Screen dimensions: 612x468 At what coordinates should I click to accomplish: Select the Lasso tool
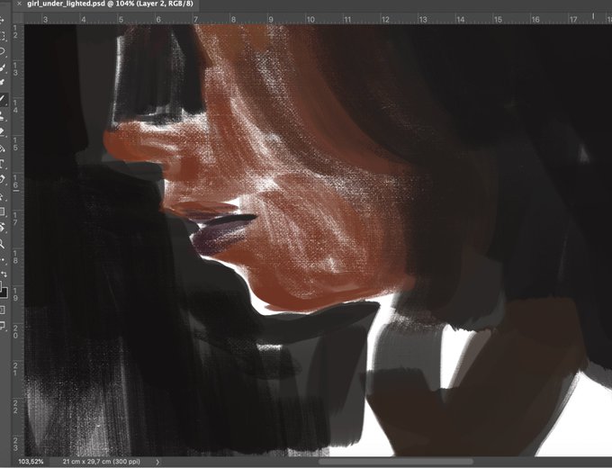(x=2, y=51)
